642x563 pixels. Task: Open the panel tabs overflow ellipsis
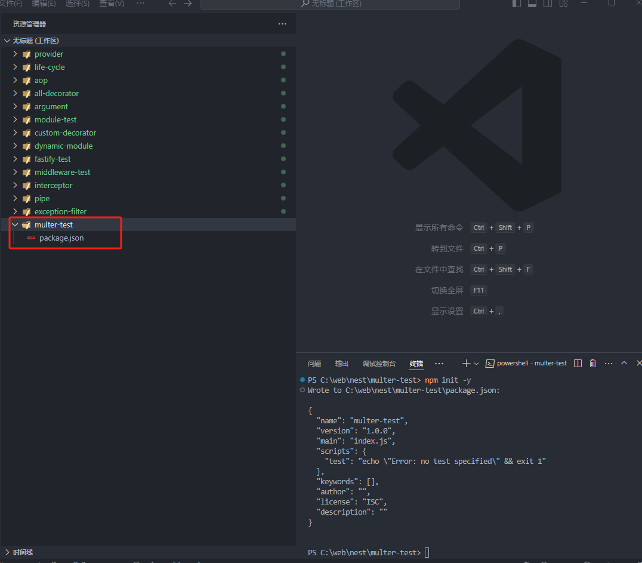[x=439, y=364]
